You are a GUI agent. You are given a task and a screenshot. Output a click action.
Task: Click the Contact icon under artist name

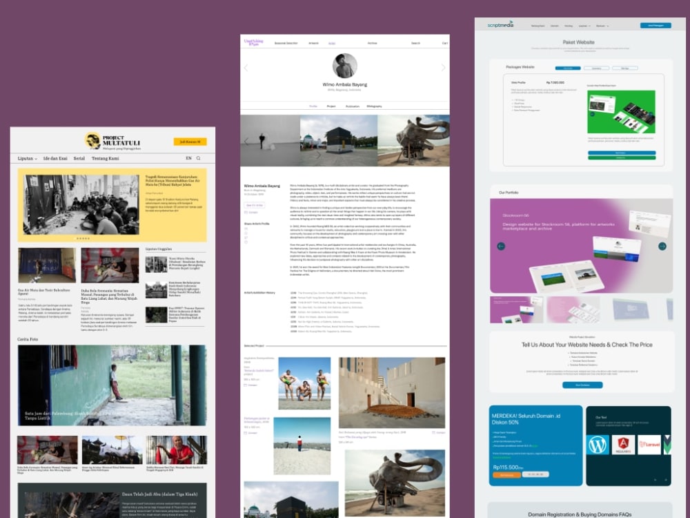click(x=246, y=212)
